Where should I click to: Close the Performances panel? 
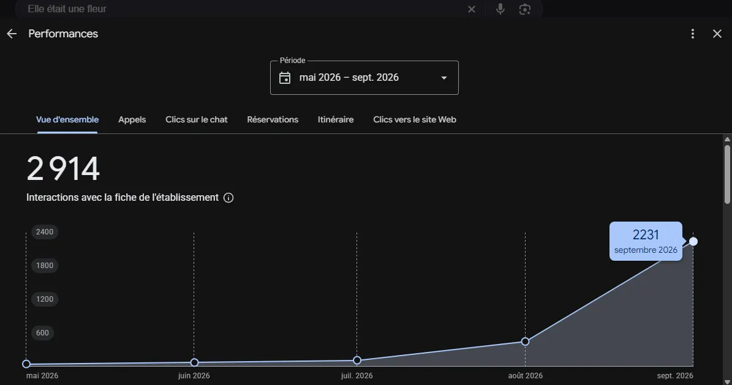pyautogui.click(x=717, y=34)
